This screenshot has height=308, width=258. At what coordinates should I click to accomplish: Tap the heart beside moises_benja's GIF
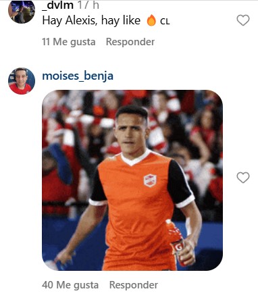pyautogui.click(x=243, y=178)
